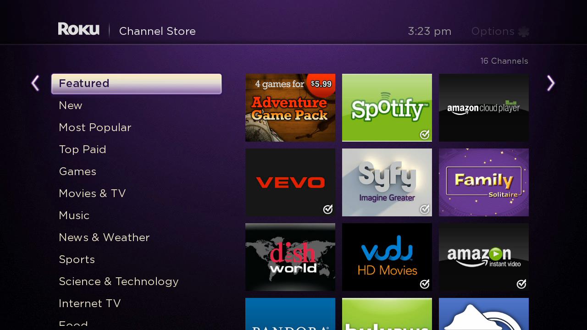Image resolution: width=587 pixels, height=330 pixels.
Task: Open the Spotify channel tile
Action: 387,108
